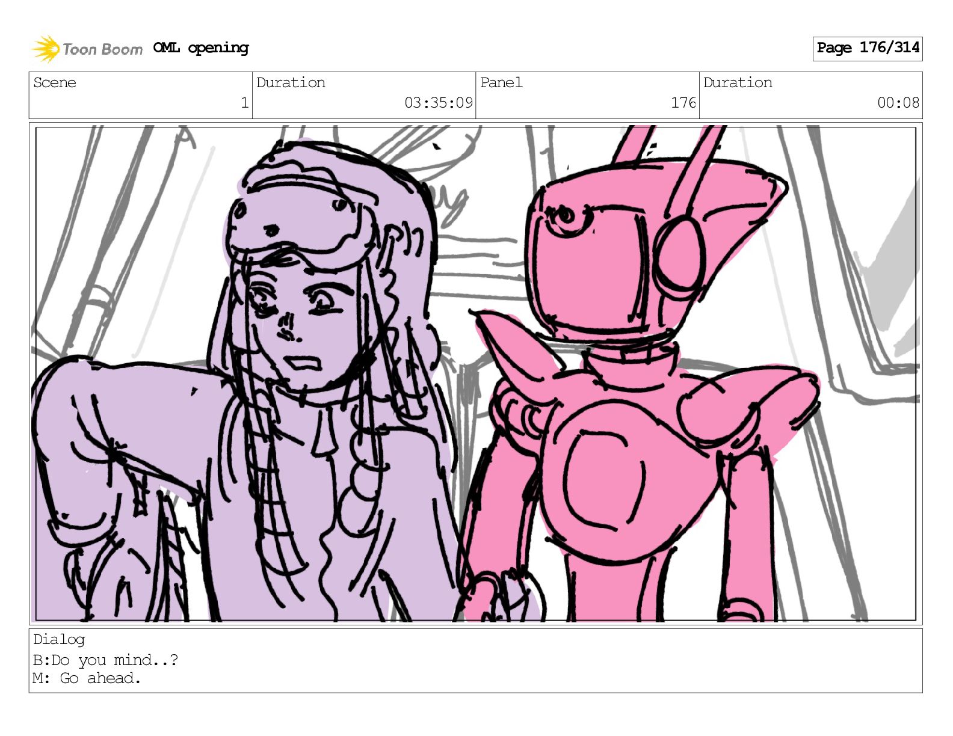This screenshot has width=953, height=736.
Task: Open the storyboard panel sketch thumbnail
Action: [475, 373]
